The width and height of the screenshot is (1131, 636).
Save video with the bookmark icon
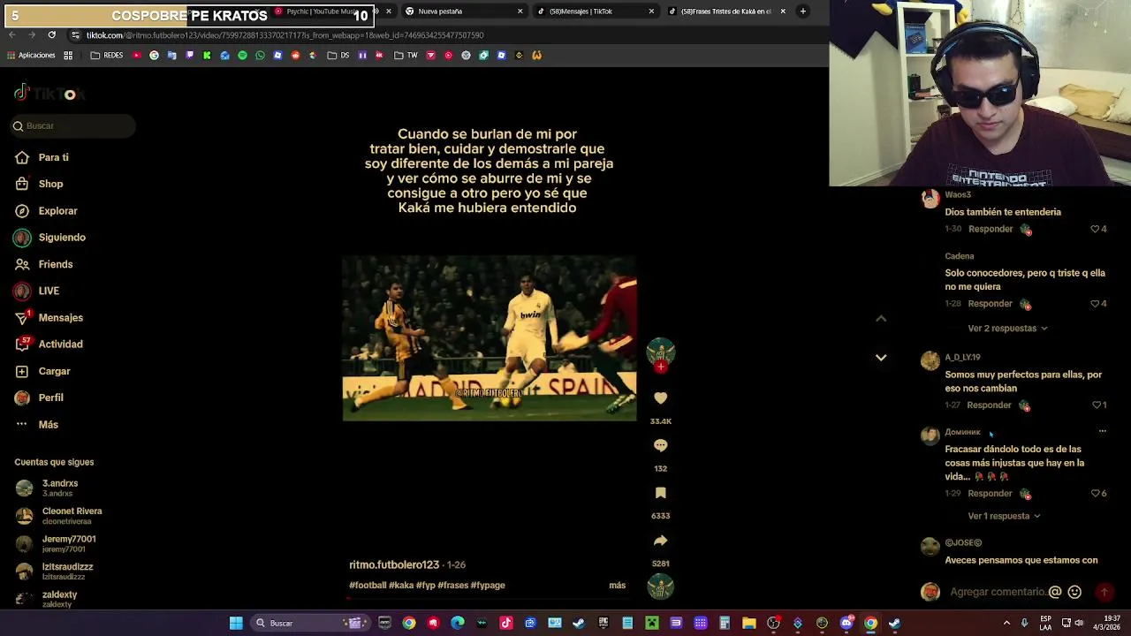click(x=660, y=493)
